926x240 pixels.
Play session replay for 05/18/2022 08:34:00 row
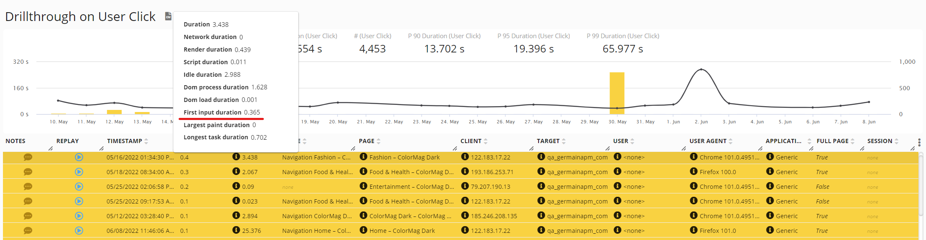point(79,172)
